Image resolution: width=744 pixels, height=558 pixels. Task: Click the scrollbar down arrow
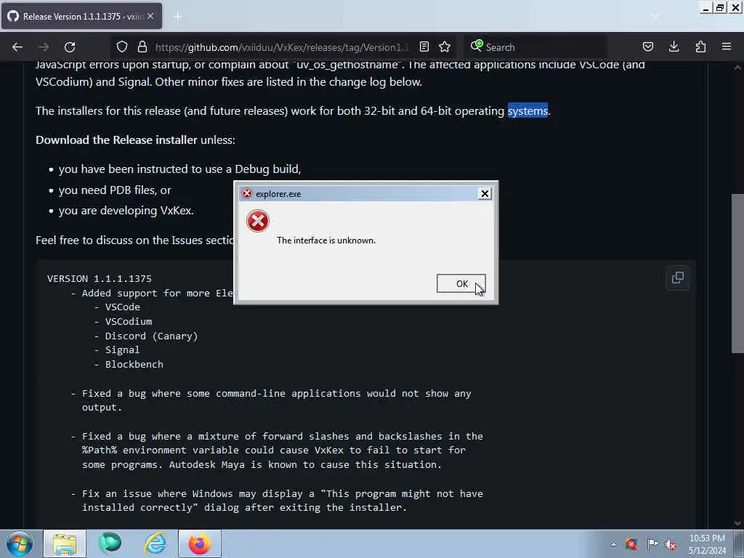click(737, 523)
